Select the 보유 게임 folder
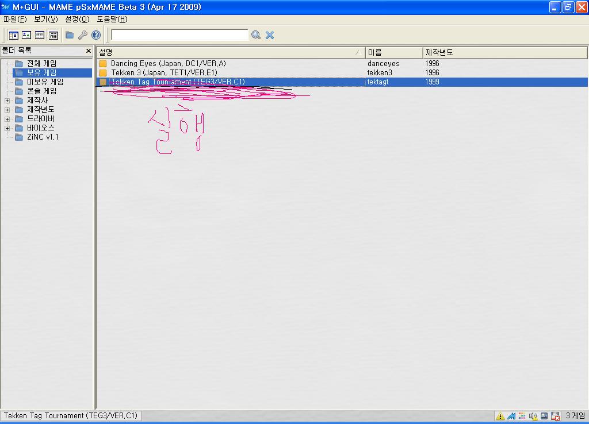Viewport: 589px width, 424px height. pos(41,73)
